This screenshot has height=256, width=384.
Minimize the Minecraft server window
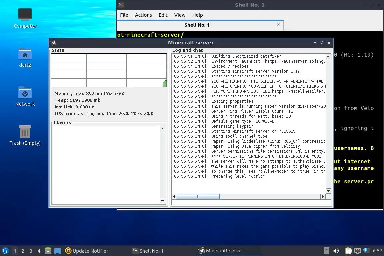pyautogui.click(x=315, y=43)
